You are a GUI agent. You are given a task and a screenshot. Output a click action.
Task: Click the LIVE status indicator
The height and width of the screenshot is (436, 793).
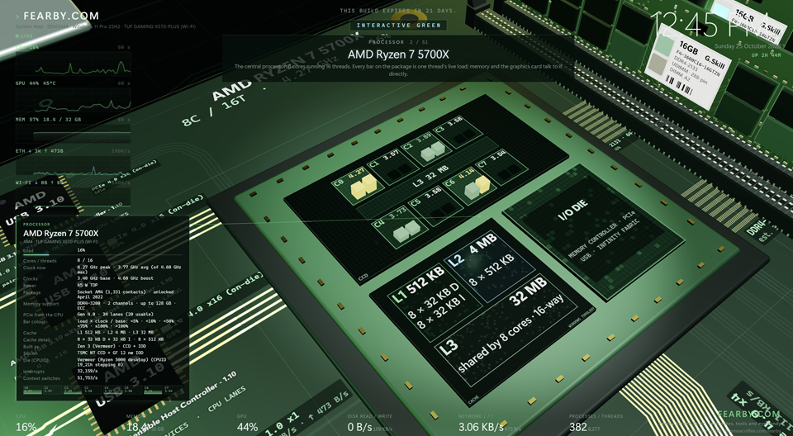[x=24, y=36]
